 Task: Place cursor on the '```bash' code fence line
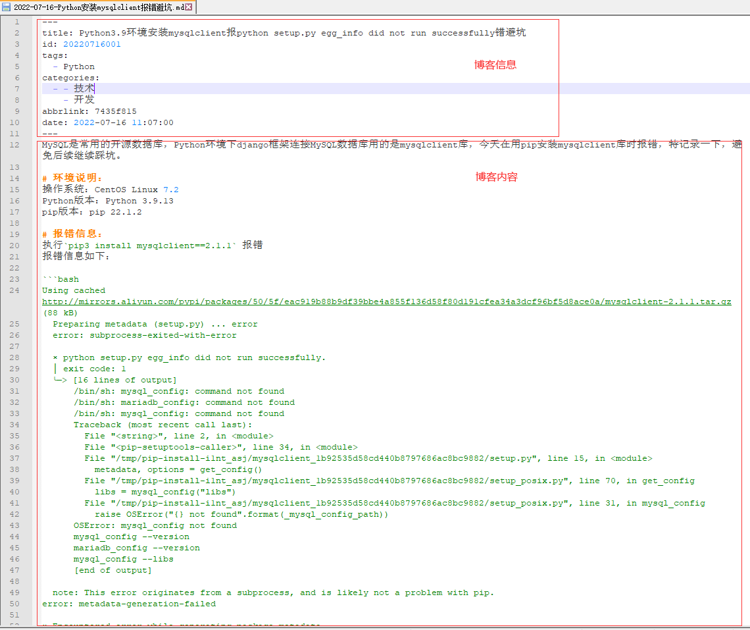[x=61, y=279]
